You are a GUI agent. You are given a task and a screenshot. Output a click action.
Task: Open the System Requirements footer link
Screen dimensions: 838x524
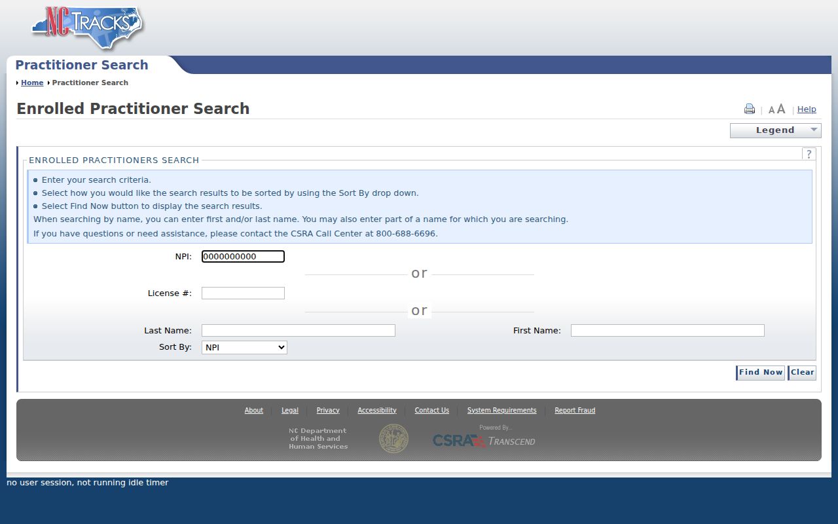pos(501,411)
